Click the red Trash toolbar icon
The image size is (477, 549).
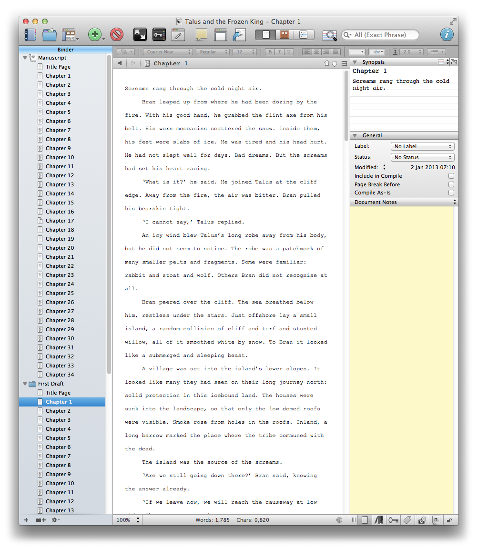pyautogui.click(x=117, y=35)
